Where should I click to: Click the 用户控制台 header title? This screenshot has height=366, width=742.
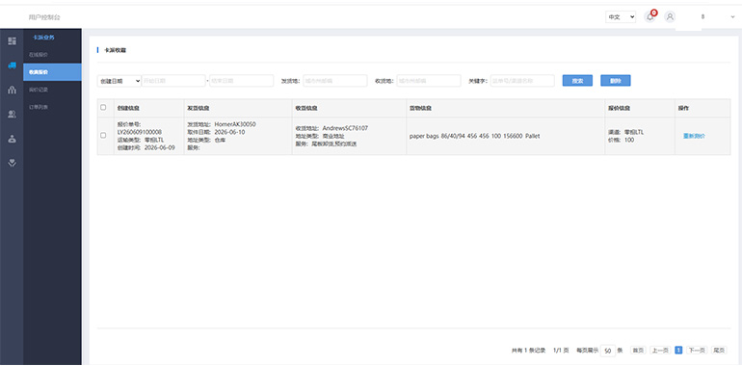coord(44,17)
